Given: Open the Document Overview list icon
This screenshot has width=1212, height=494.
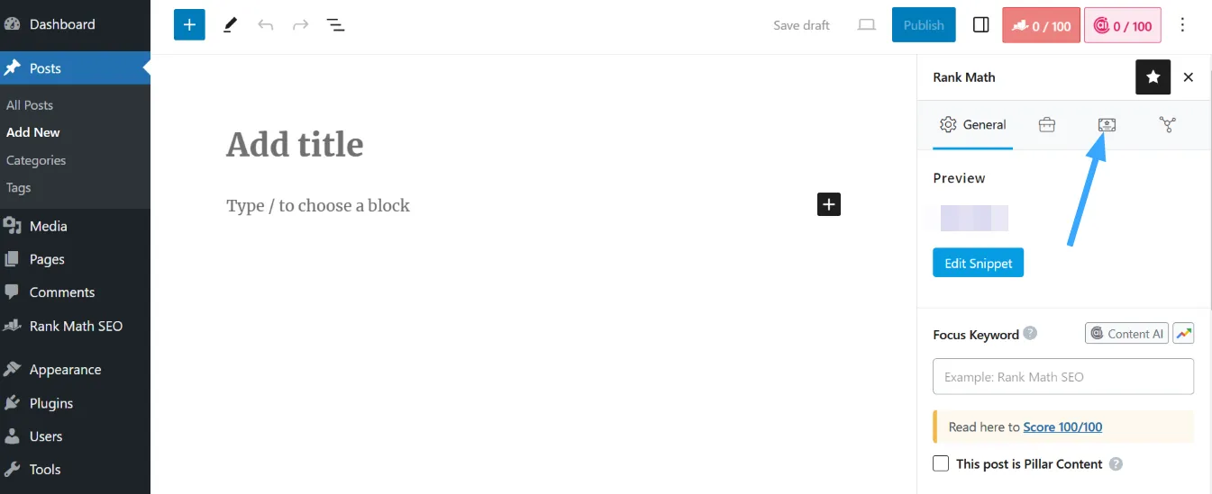Looking at the screenshot, I should coord(335,25).
